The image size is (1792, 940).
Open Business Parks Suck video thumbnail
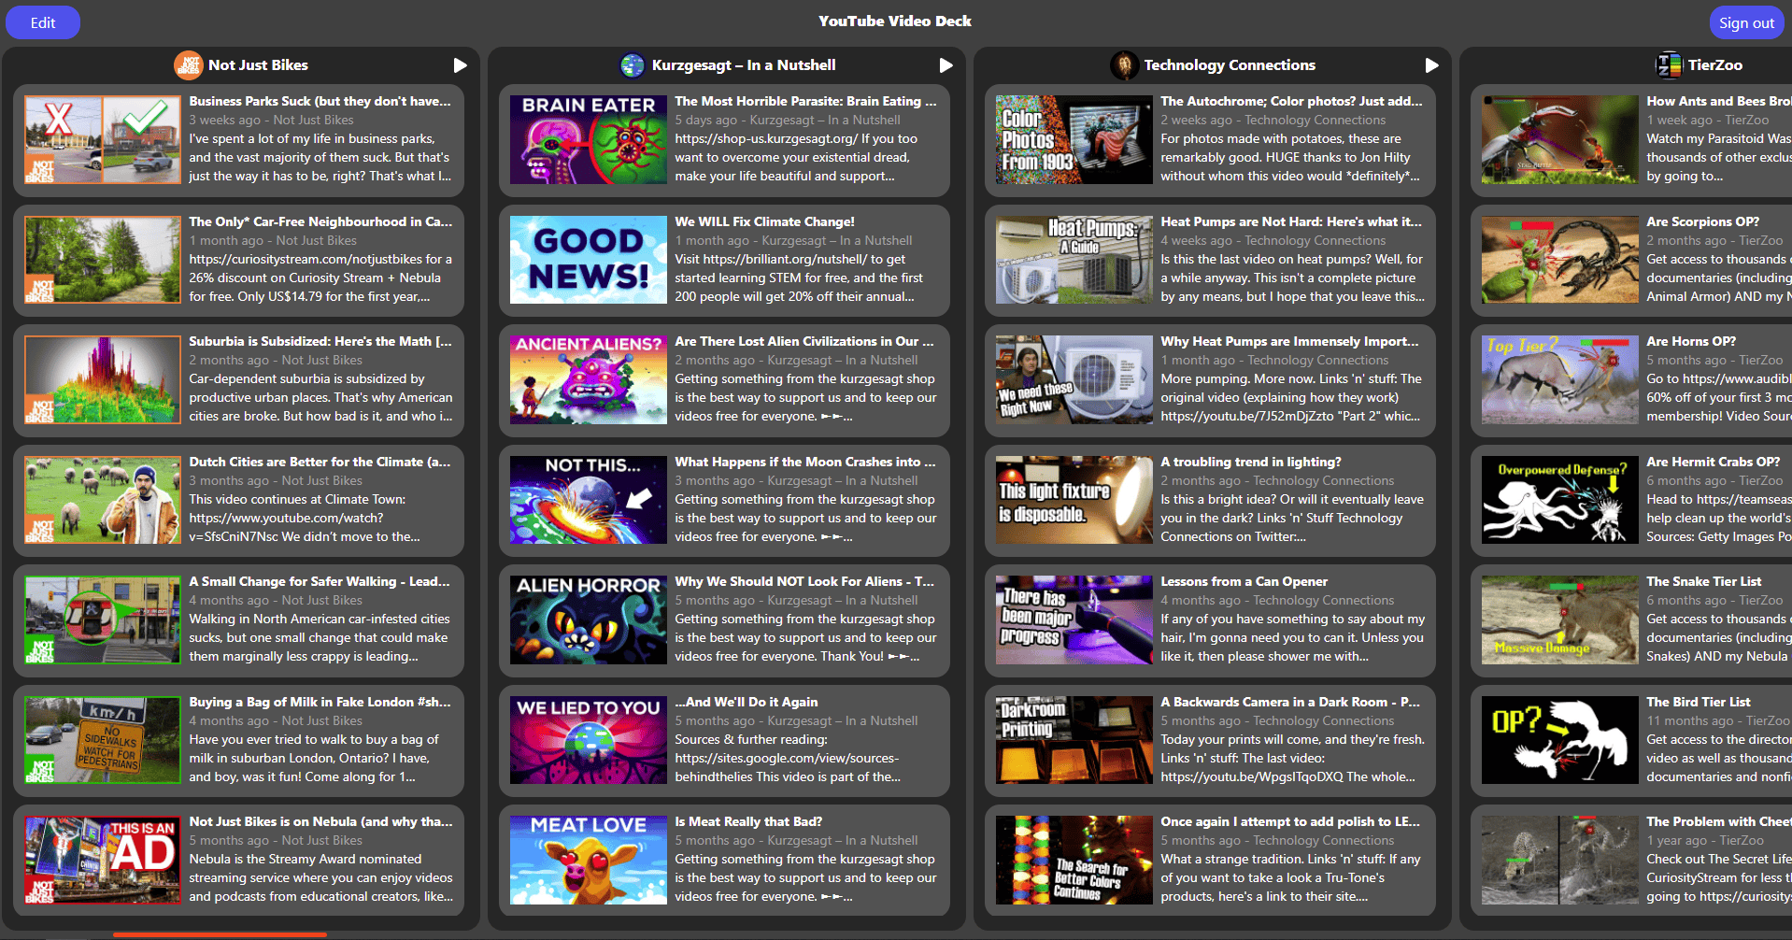(x=103, y=139)
